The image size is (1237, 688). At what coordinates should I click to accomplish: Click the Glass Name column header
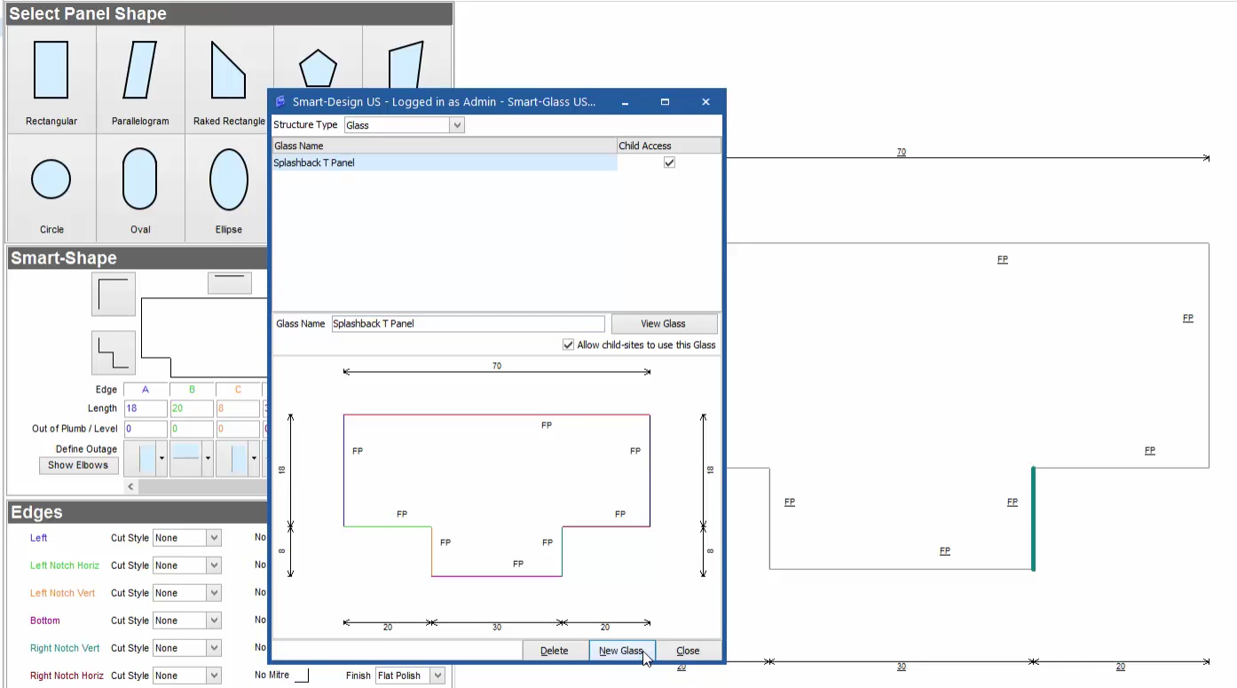pos(444,146)
